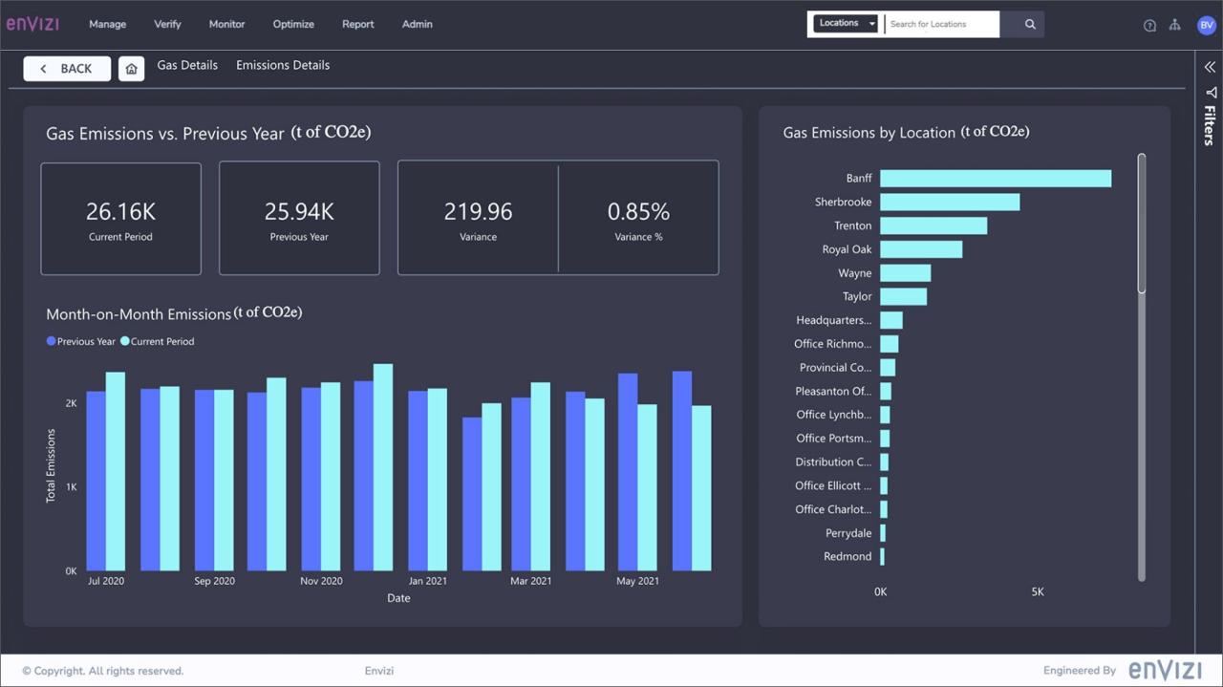Open the help icon in header
Viewport: 1223px width, 687px height.
(x=1149, y=25)
